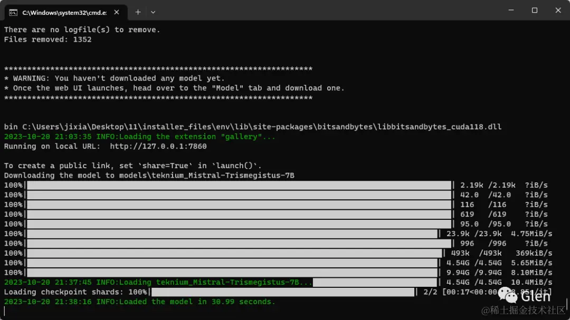Click the '493k /493k 369kiB/s' value
The height and width of the screenshot is (320, 570).
(x=502, y=253)
